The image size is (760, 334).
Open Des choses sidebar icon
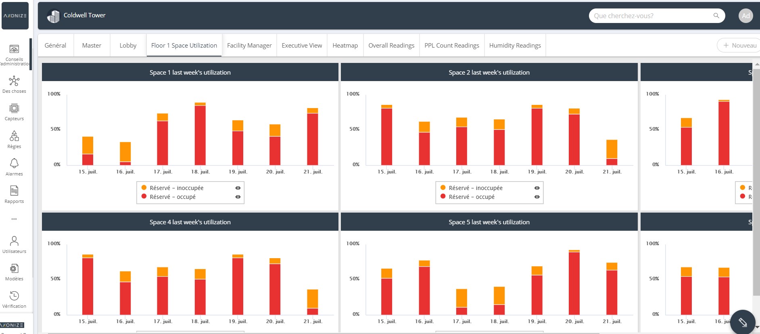pos(14,81)
